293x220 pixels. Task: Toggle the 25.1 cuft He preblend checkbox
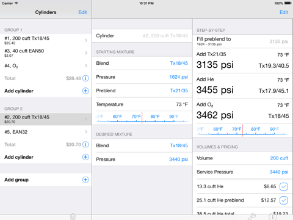pyautogui.click(x=284, y=200)
